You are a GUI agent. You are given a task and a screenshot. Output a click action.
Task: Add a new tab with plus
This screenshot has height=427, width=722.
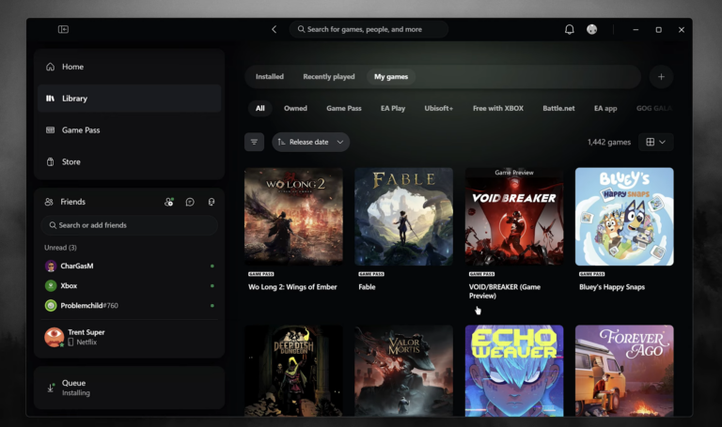tap(661, 77)
